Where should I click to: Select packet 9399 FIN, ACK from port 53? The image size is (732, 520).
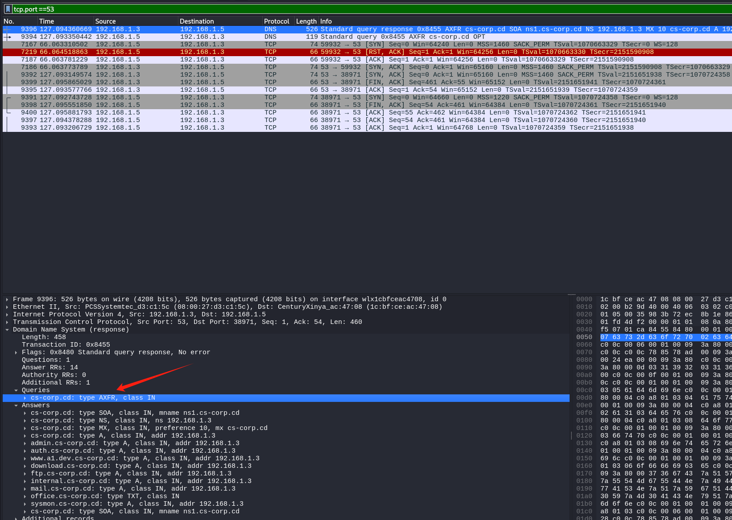tap(367, 82)
